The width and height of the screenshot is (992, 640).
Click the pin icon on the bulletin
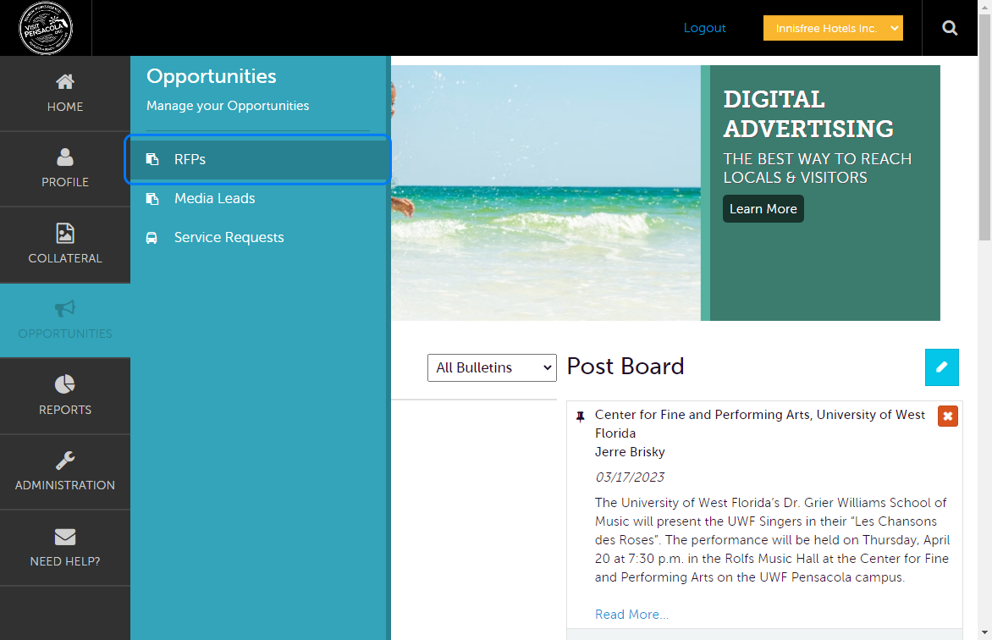[x=580, y=417]
